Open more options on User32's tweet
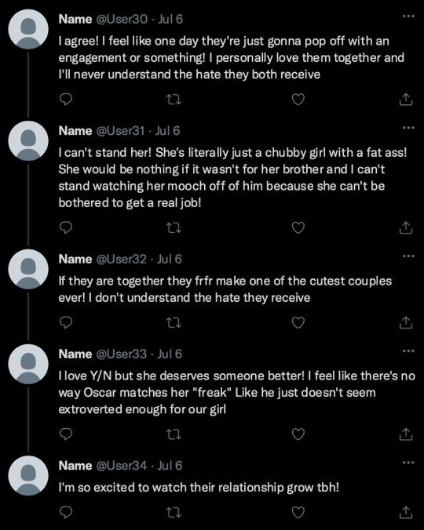424x530 pixels. click(x=408, y=256)
